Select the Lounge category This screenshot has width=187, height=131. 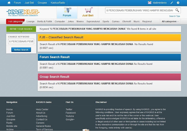pos(30,22)
